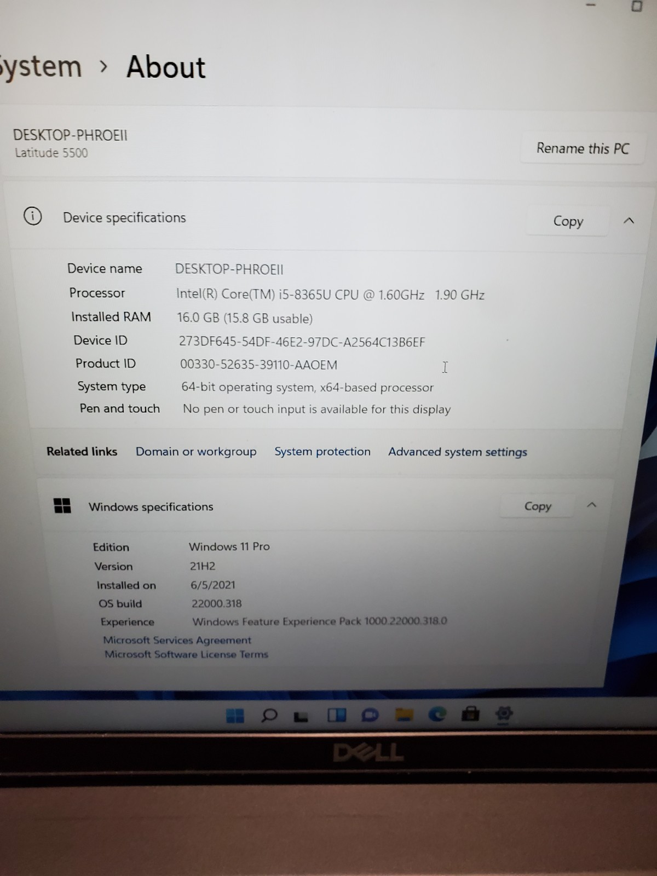Viewport: 657px width, 876px height.
Task: Open System protection link
Action: [x=322, y=452]
